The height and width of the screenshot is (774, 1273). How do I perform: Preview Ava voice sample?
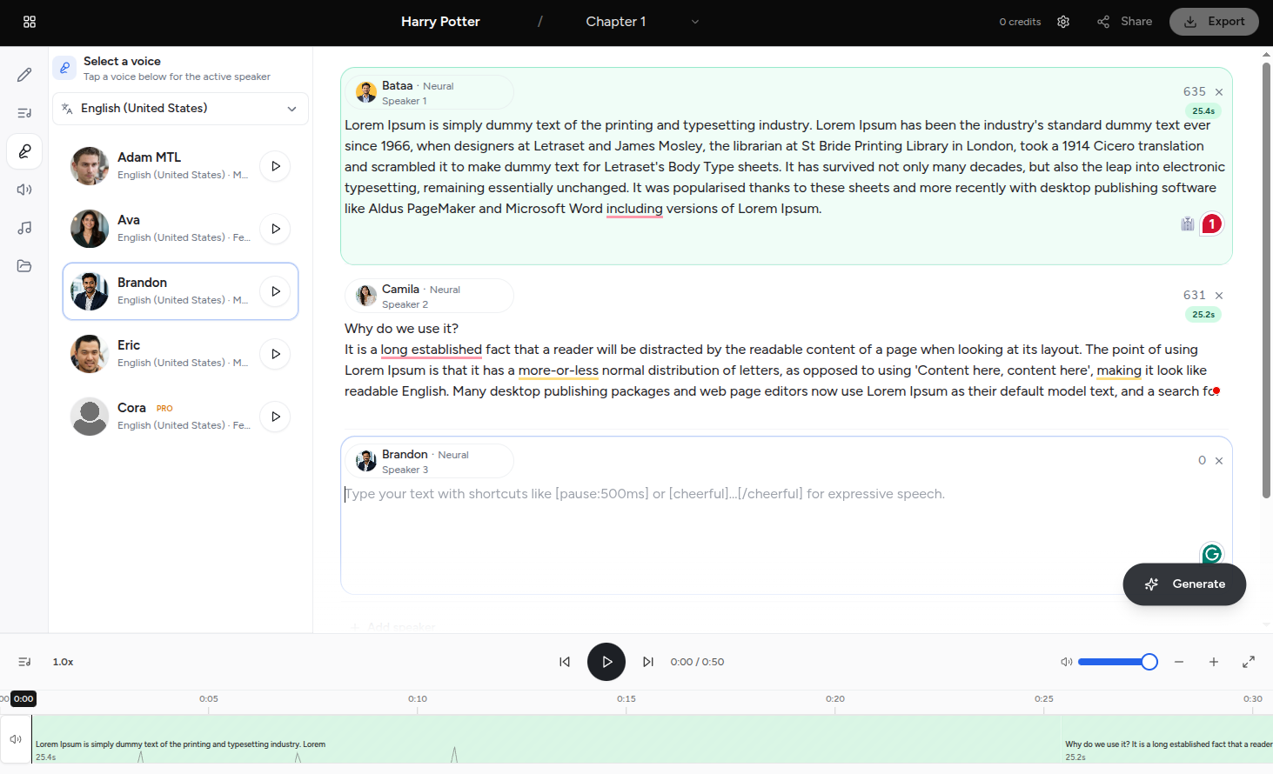(x=275, y=229)
